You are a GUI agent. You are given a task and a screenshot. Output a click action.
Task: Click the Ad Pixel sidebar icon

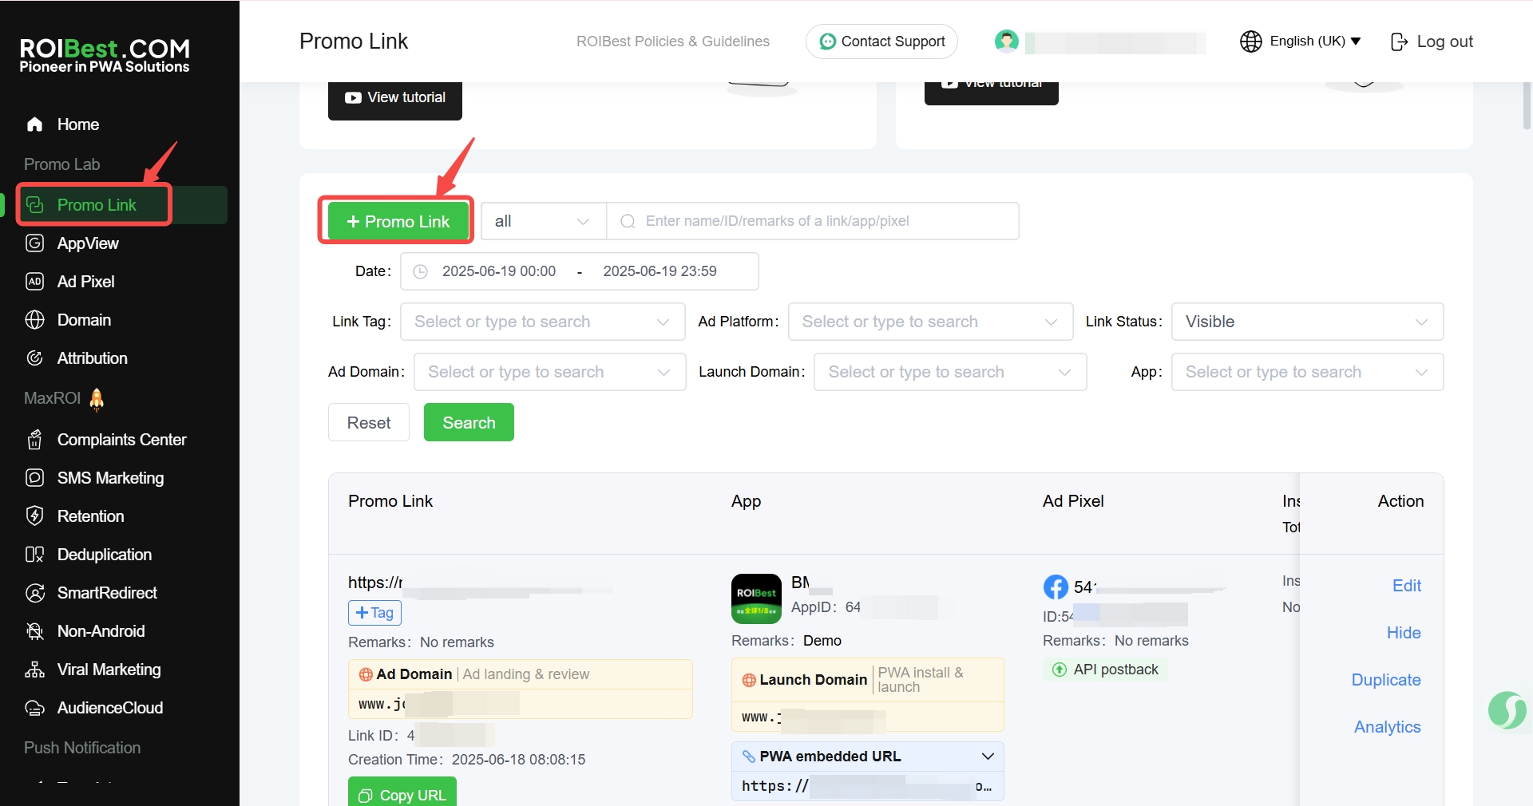click(x=34, y=282)
